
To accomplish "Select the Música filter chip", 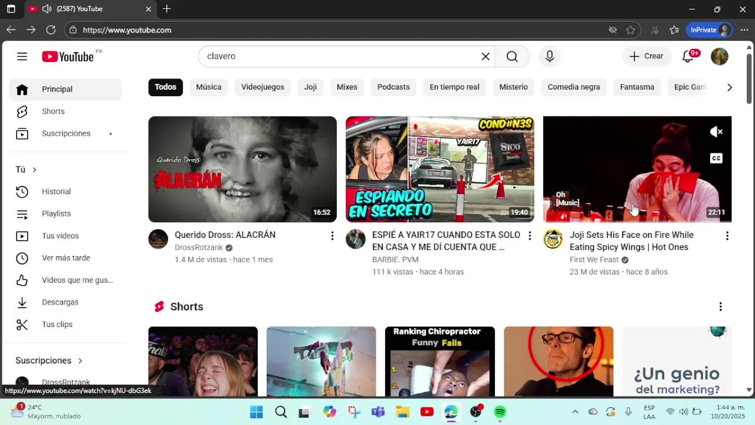I will [209, 87].
